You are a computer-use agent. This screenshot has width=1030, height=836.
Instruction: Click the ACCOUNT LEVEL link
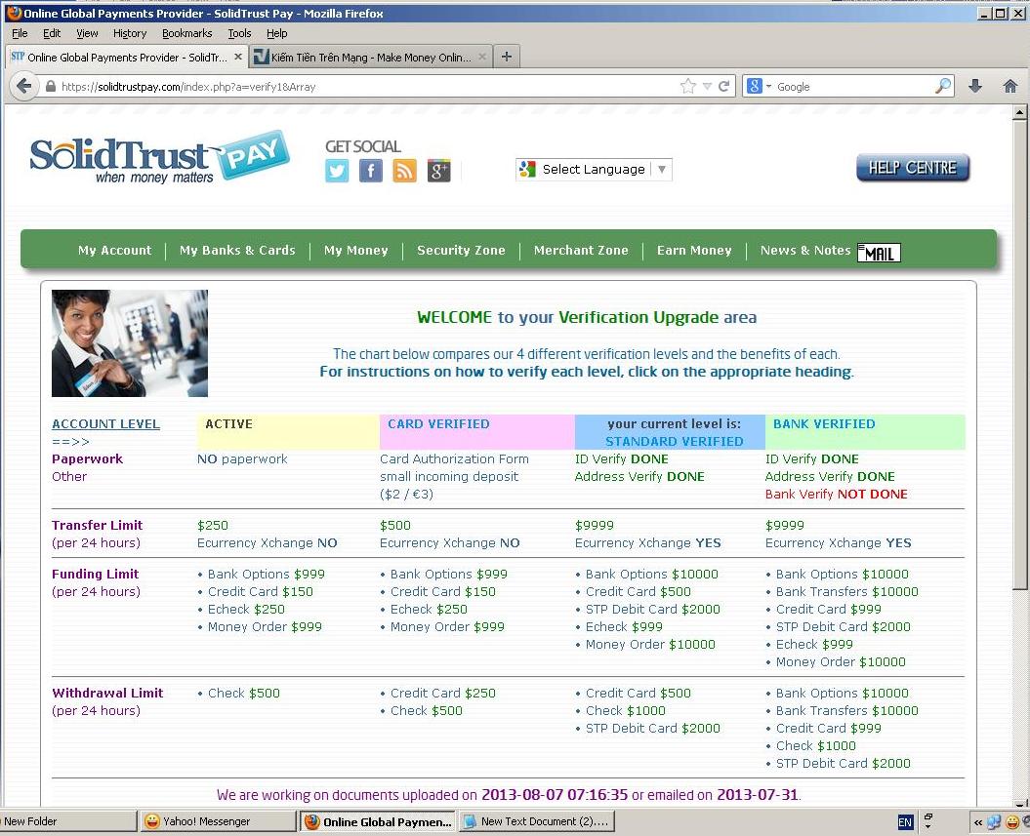(105, 424)
